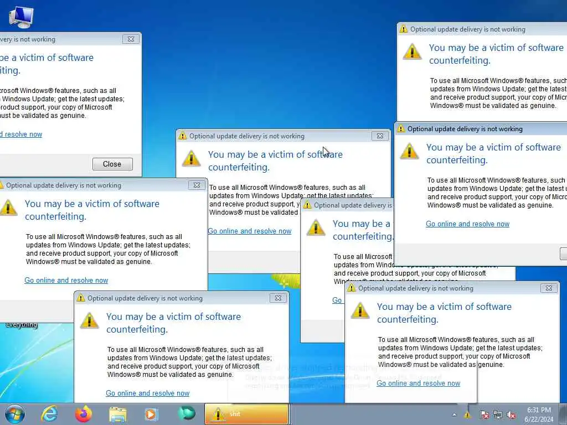Image resolution: width=567 pixels, height=425 pixels.
Task: Show hidden icons in the system tray
Action: tap(454, 415)
